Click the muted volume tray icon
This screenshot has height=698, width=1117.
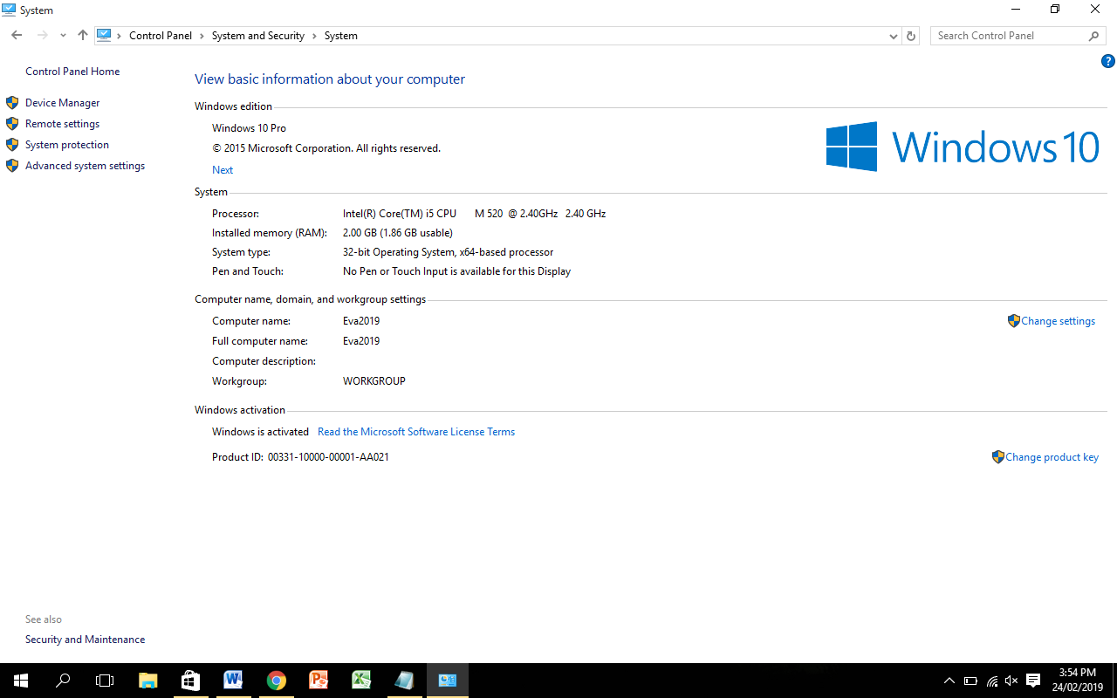(1012, 681)
